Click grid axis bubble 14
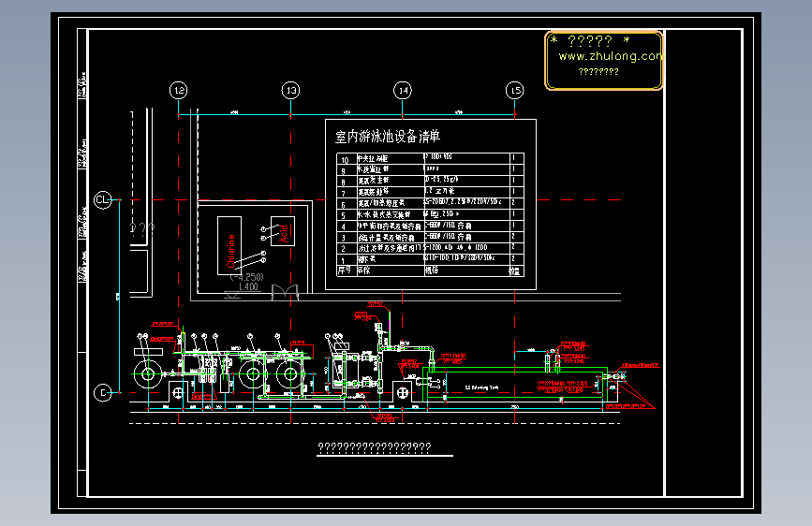The image size is (812, 526). tap(403, 91)
